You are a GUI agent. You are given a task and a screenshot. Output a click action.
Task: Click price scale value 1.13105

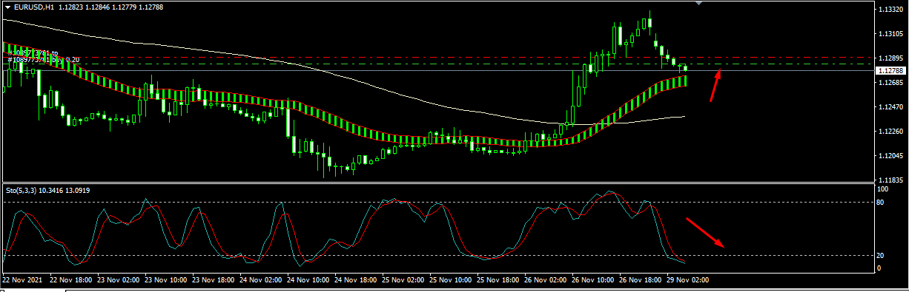(890, 34)
